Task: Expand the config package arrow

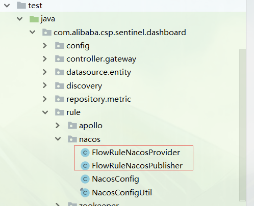Action: tap(45, 45)
